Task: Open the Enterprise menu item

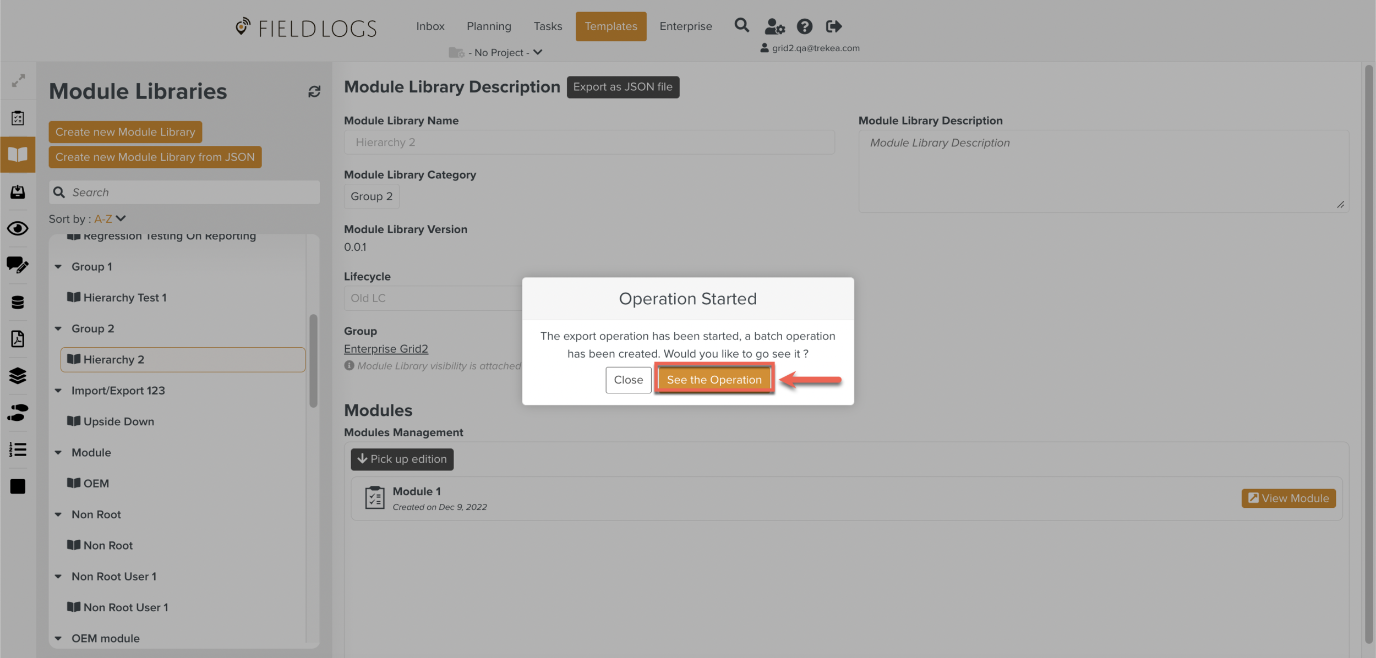Action: [x=685, y=26]
